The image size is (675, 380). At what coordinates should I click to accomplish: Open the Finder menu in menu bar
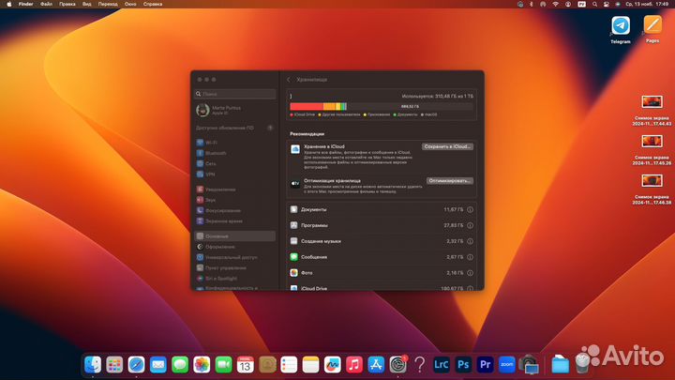pos(26,4)
